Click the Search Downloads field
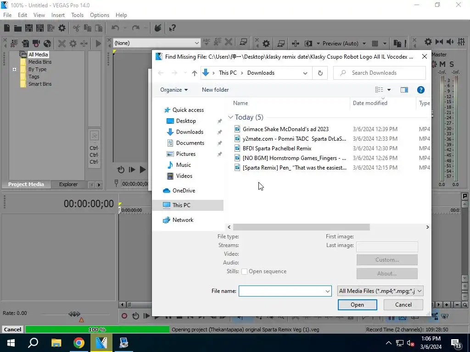470x352 pixels. 380,73
